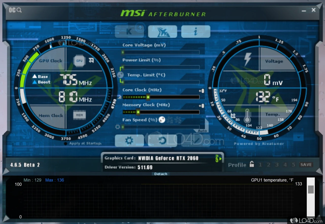The height and width of the screenshot is (224, 325).
Task: Select profile slot 1
Action: click(x=260, y=165)
